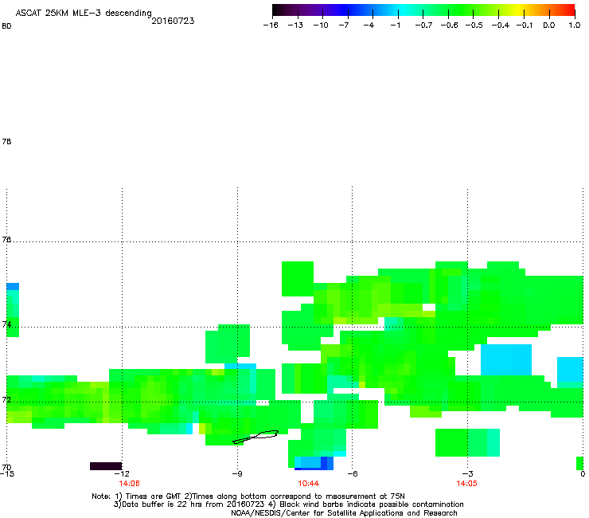The height and width of the screenshot is (518, 589).
Task: Click the "-1" colorbar tick label
Action: (395, 26)
